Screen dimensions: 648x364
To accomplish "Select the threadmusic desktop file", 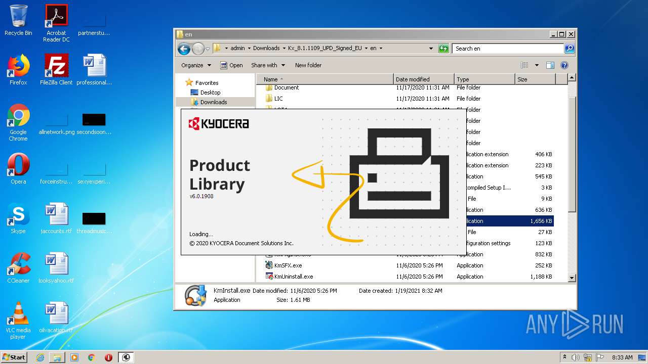I will click(x=94, y=221).
